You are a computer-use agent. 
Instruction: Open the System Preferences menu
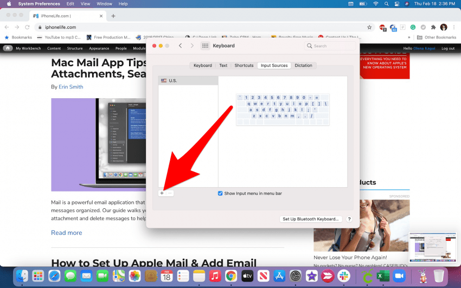click(x=39, y=4)
